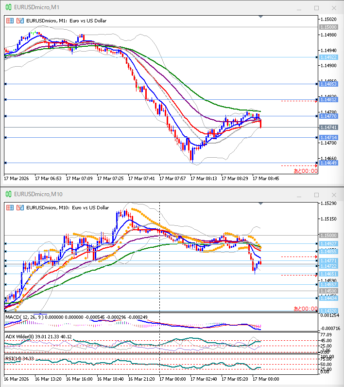The image size is (344, 387).
Task: Select the 1.14853 level label on the M1 price axis
Action: [x=328, y=84]
